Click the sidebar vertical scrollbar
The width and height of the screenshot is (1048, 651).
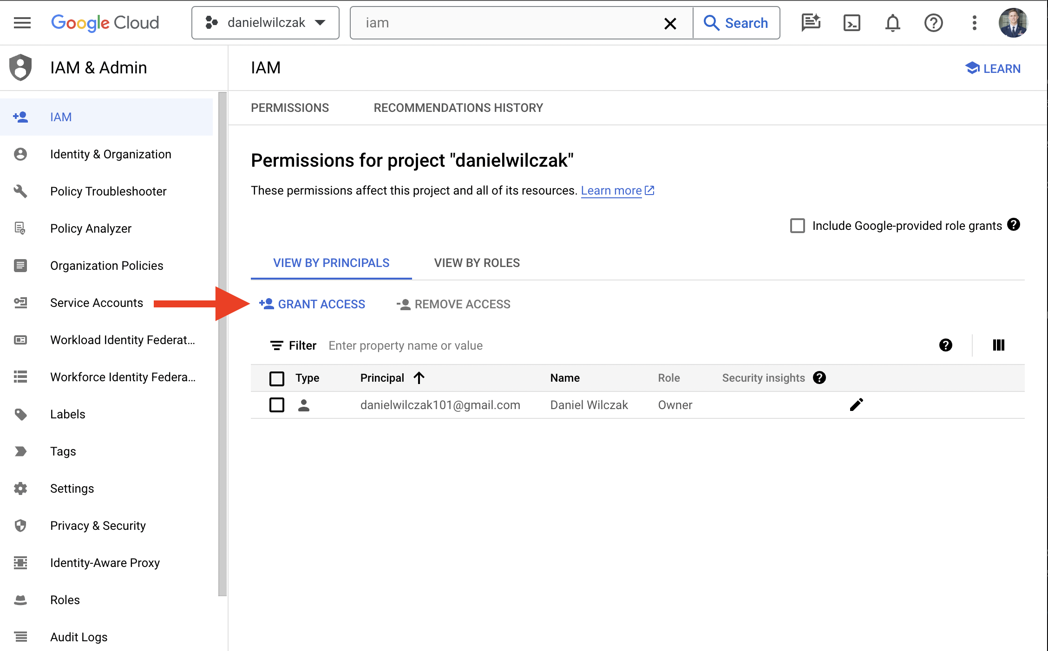pos(223,344)
